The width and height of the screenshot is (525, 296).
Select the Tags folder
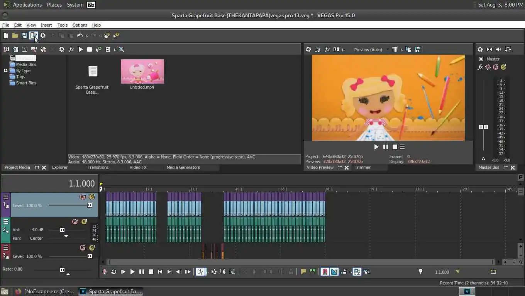(x=20, y=77)
